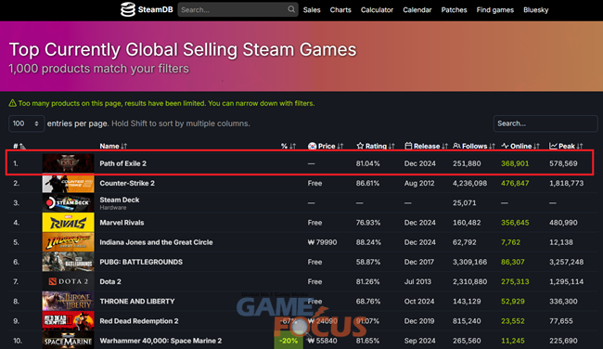Sort the Name column
The height and width of the screenshot is (349, 603).
tap(113, 146)
